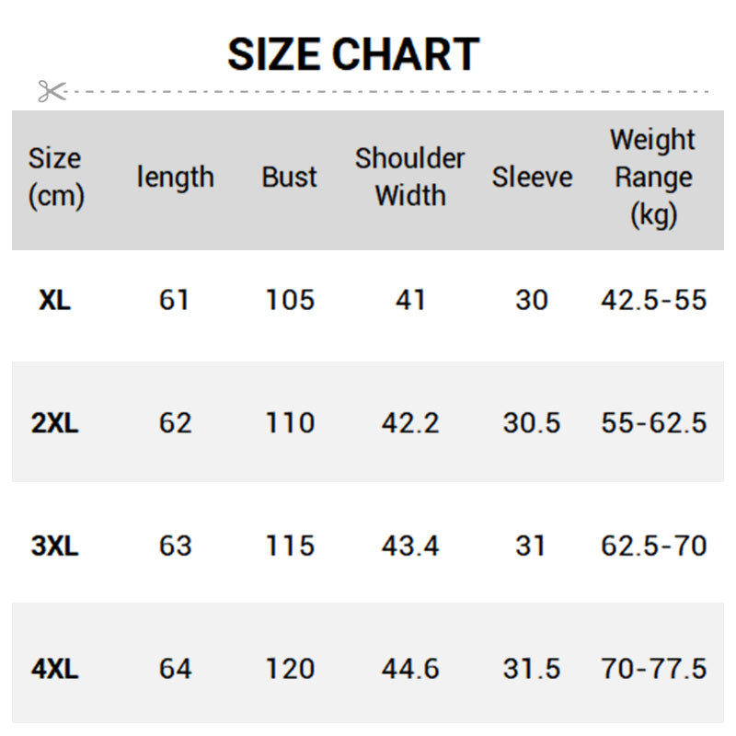
Task: Select the Size (cm) column header
Action: coord(55,177)
